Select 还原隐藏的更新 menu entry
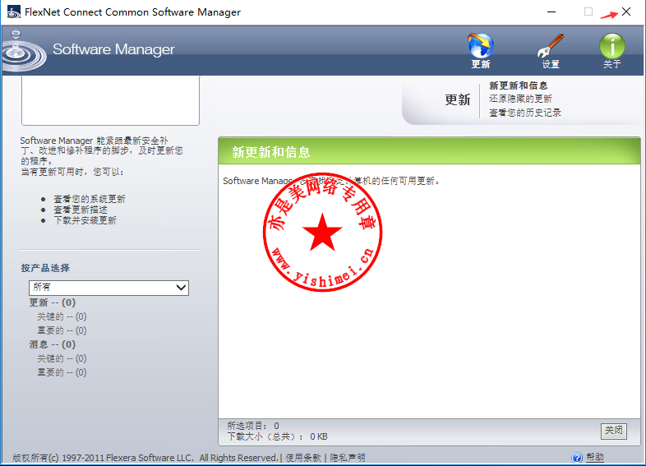The image size is (646, 466). [520, 99]
